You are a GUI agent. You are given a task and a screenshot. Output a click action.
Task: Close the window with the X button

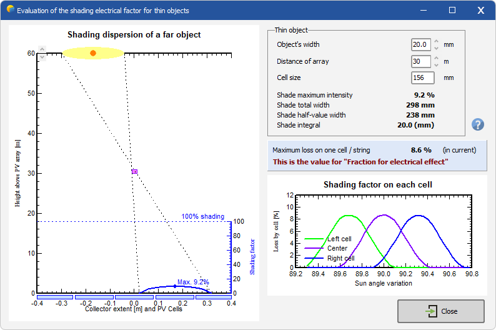click(481, 10)
